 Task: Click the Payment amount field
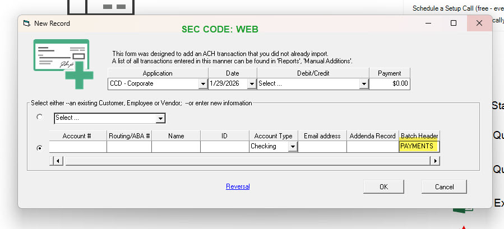coord(390,84)
